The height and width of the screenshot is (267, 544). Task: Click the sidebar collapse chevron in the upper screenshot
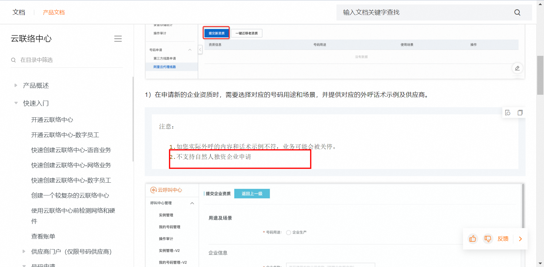[x=200, y=50]
